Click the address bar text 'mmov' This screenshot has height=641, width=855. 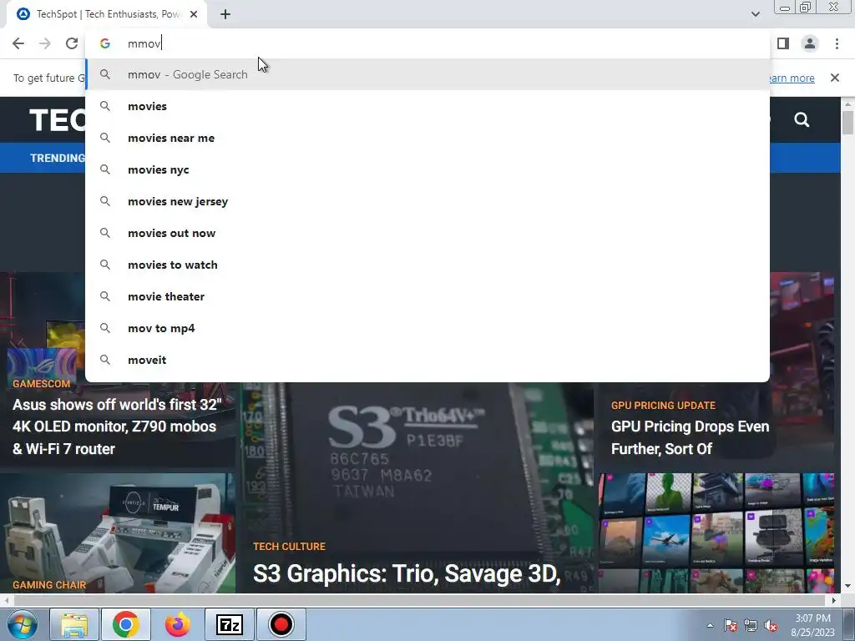tap(144, 43)
